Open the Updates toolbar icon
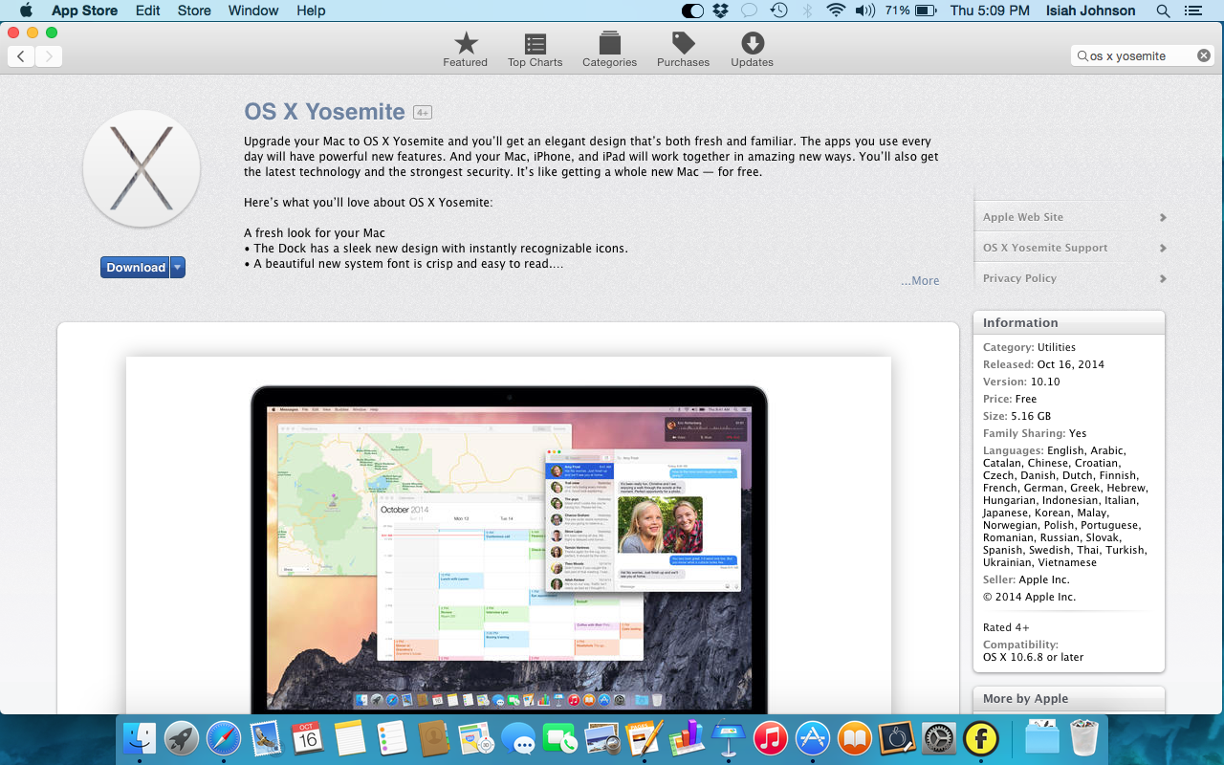Screen dimensions: 1224x765 pos(753,43)
